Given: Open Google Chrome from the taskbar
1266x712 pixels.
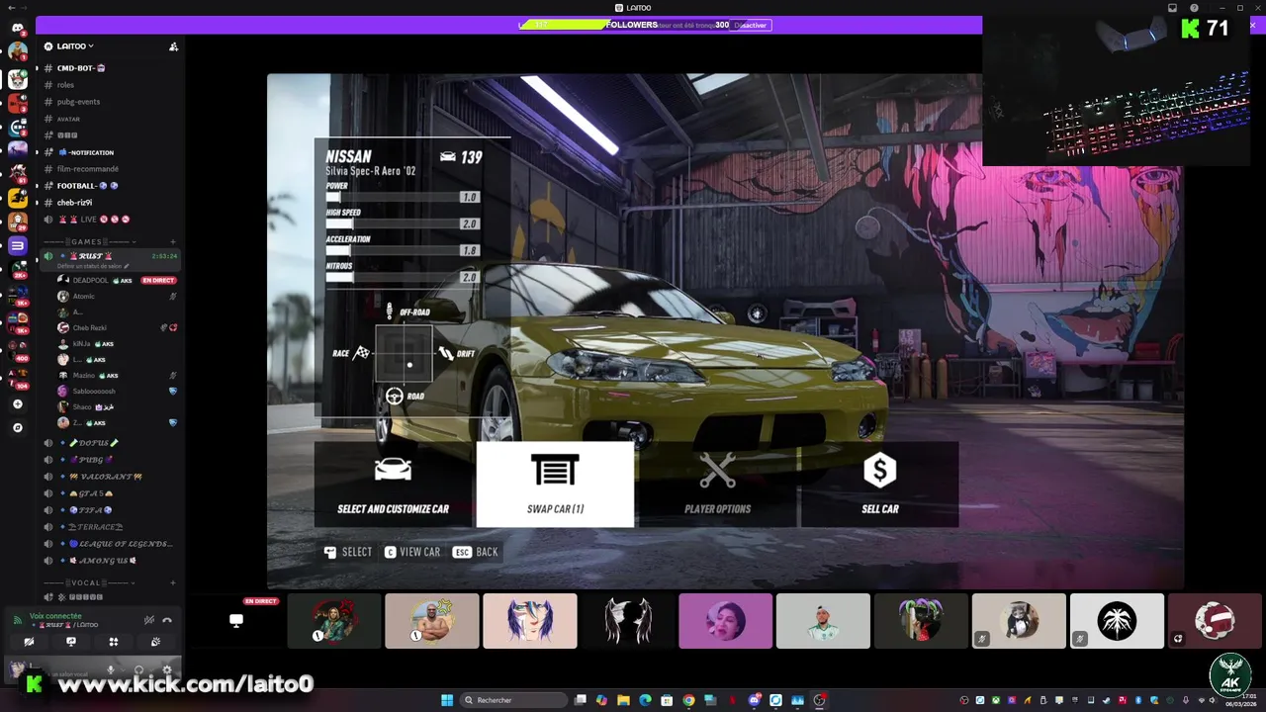Looking at the screenshot, I should point(688,700).
